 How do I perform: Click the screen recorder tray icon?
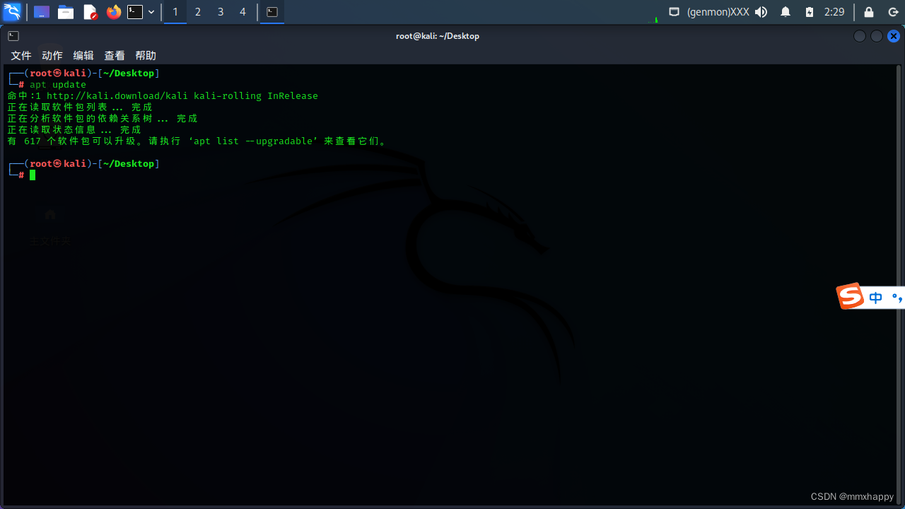pyautogui.click(x=675, y=12)
